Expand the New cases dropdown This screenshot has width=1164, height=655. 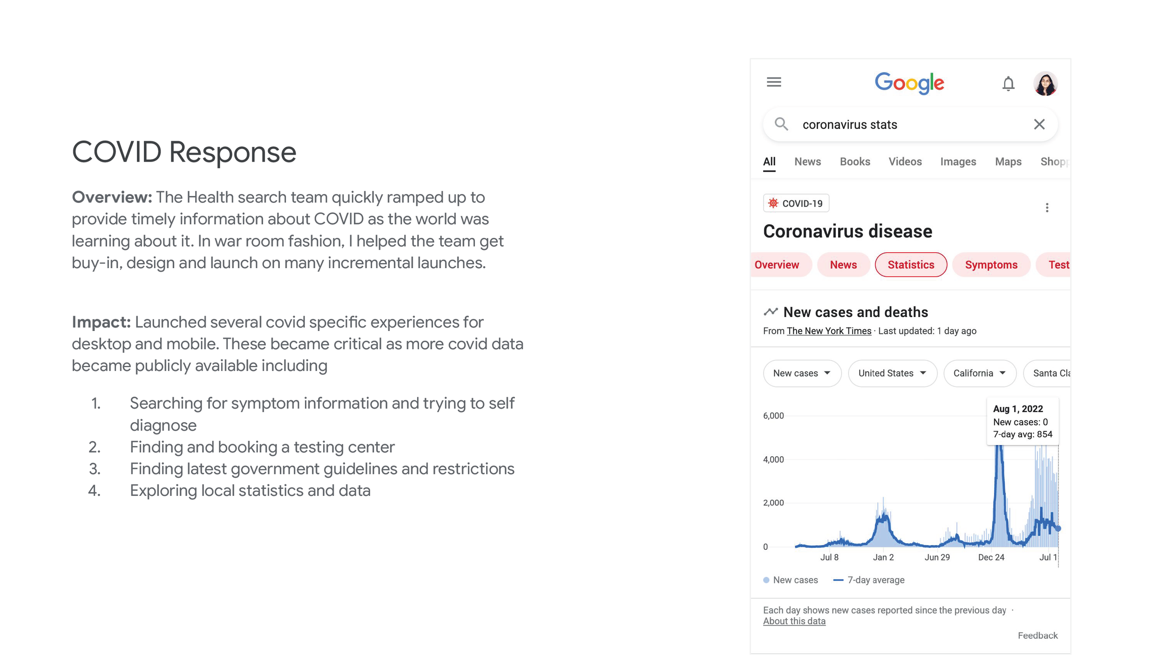(802, 373)
